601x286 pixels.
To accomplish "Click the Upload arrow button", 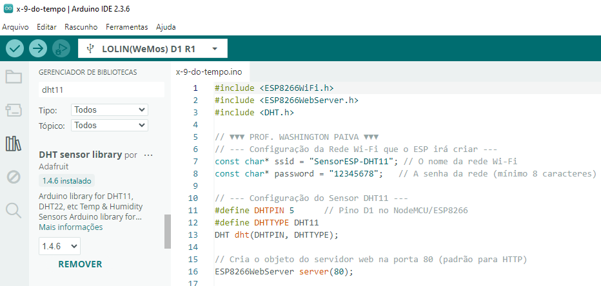I will tap(38, 48).
